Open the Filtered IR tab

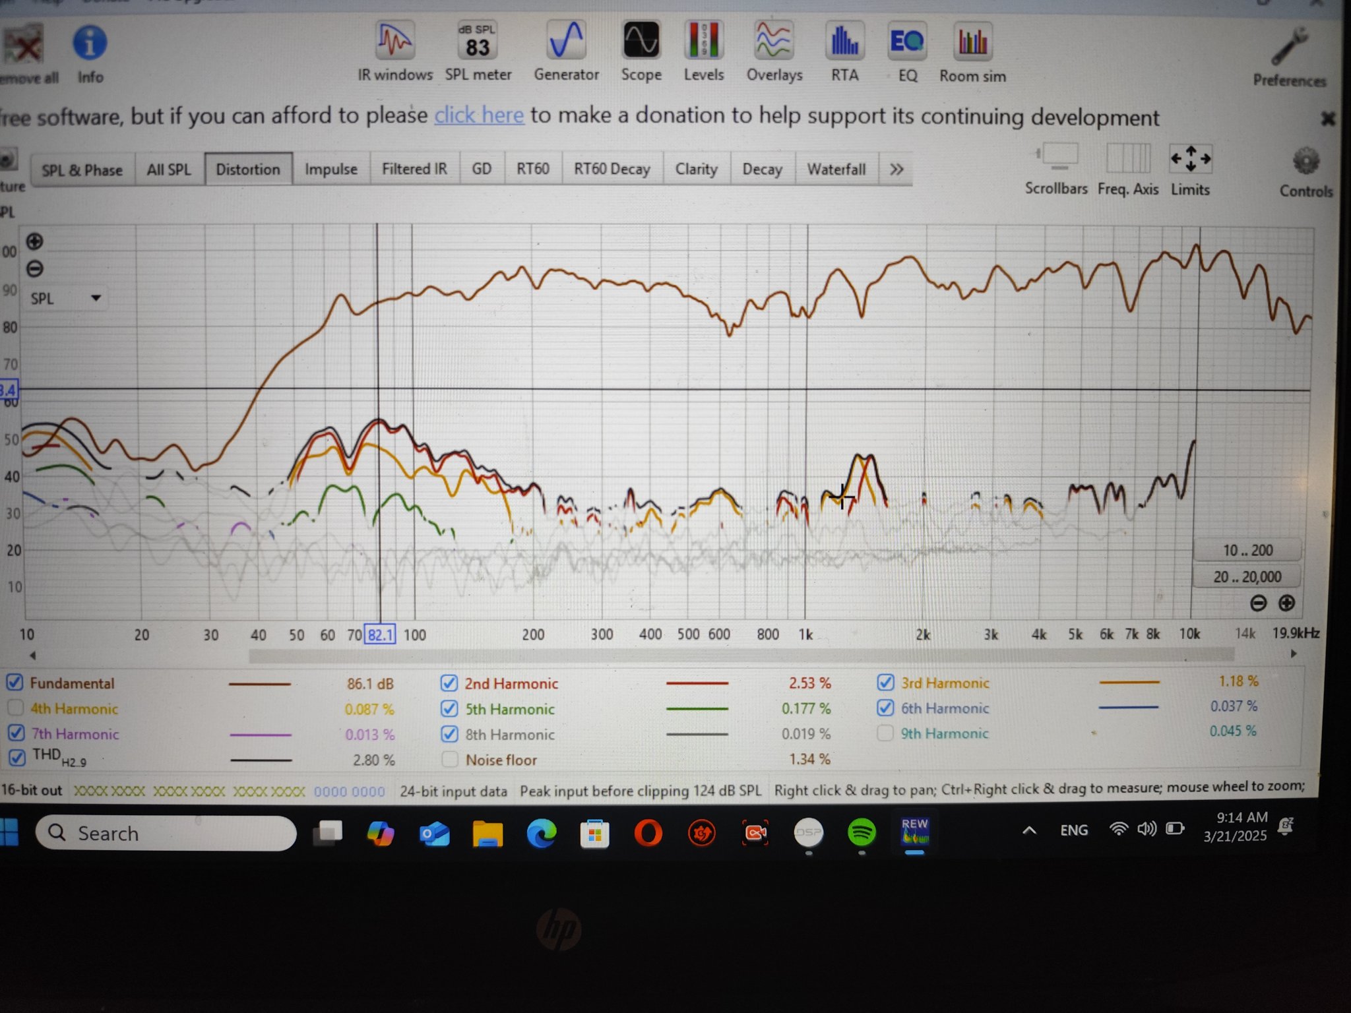coord(414,169)
